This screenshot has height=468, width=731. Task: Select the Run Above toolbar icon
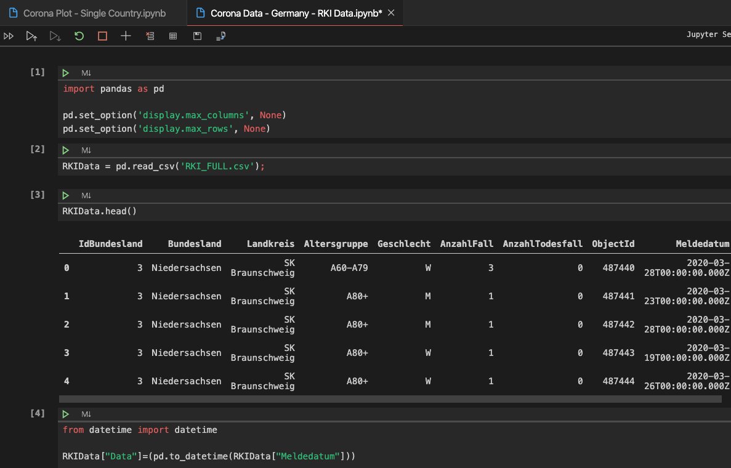(x=31, y=35)
